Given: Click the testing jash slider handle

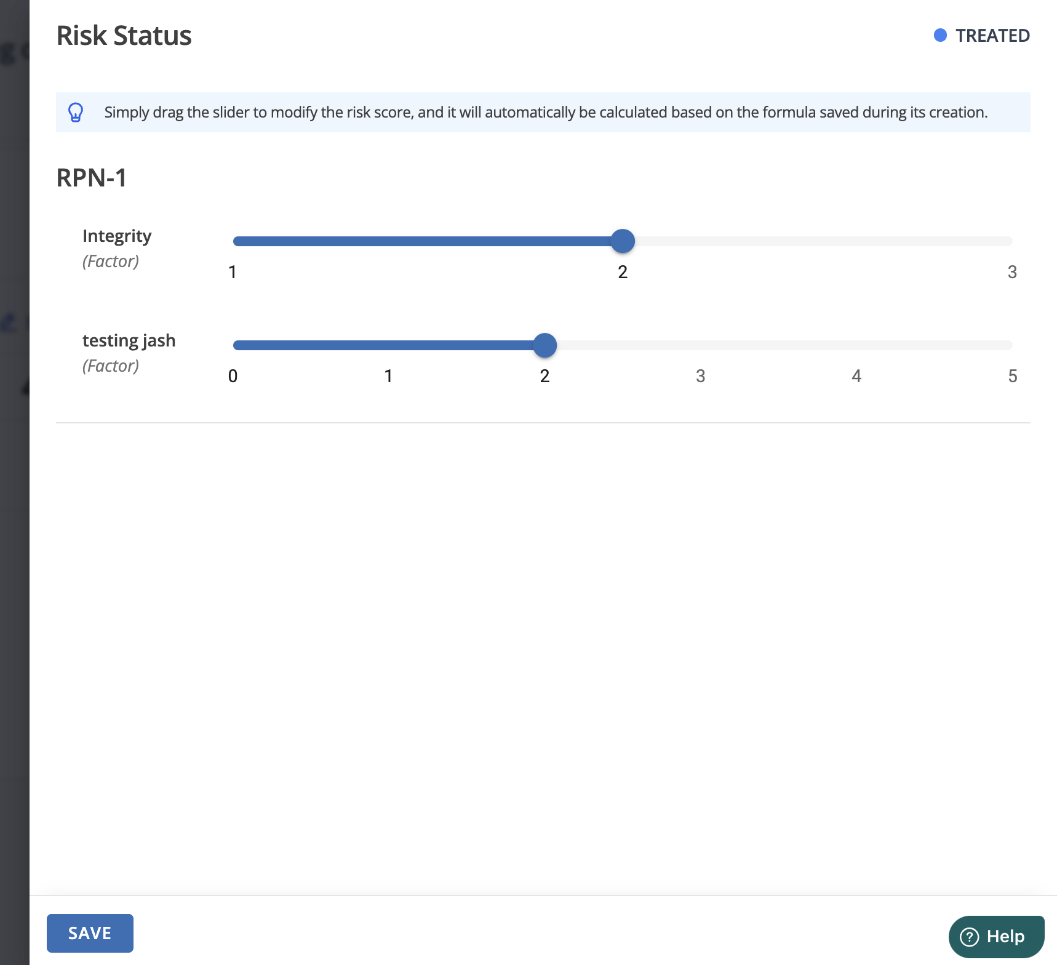Looking at the screenshot, I should pos(544,345).
